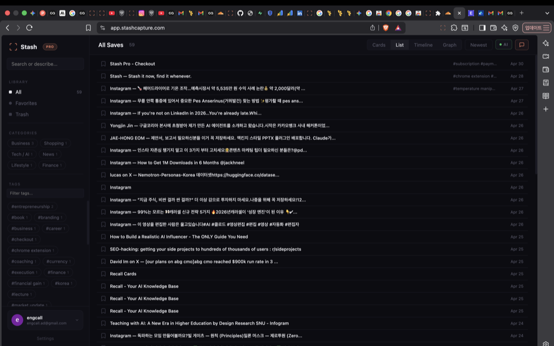Select All in Library
This screenshot has height=346, width=554.
click(x=45, y=92)
